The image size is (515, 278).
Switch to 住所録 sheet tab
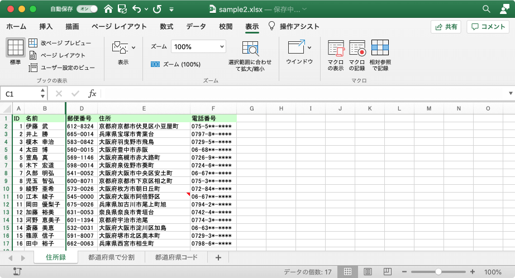pyautogui.click(x=56, y=257)
